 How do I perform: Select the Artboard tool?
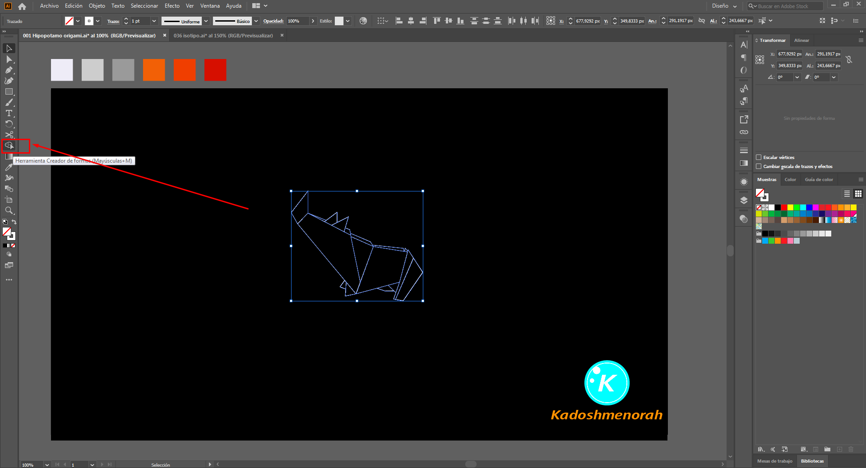9,200
